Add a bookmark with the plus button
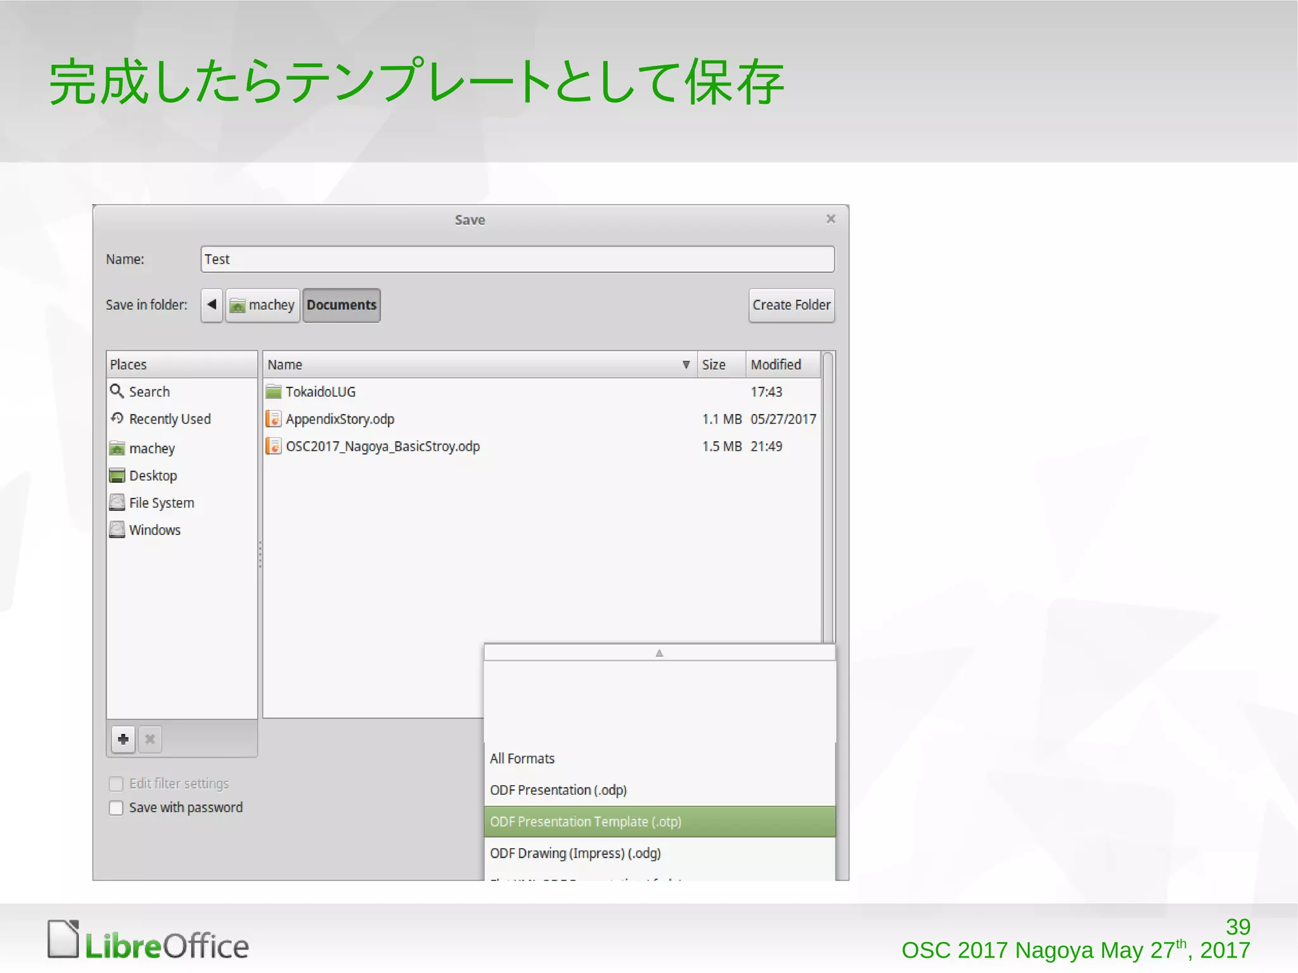 123,739
